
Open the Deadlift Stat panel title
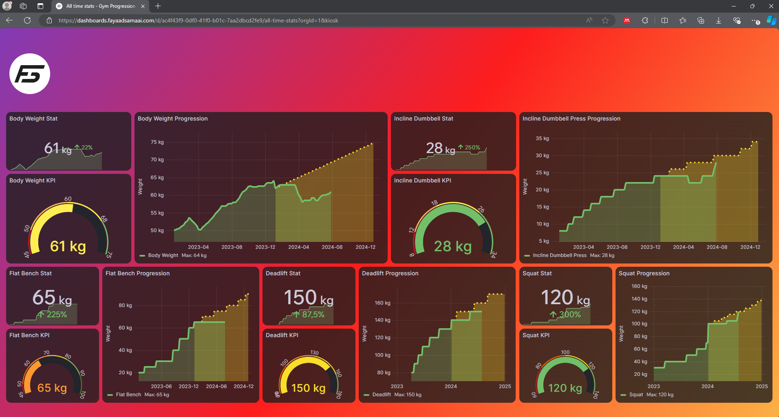pyautogui.click(x=283, y=273)
